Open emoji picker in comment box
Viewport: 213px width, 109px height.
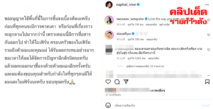click(x=108, y=105)
